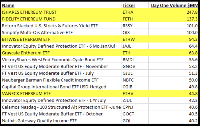Select Natixis Gateway Quality Income ETF cell

tap(61, 121)
